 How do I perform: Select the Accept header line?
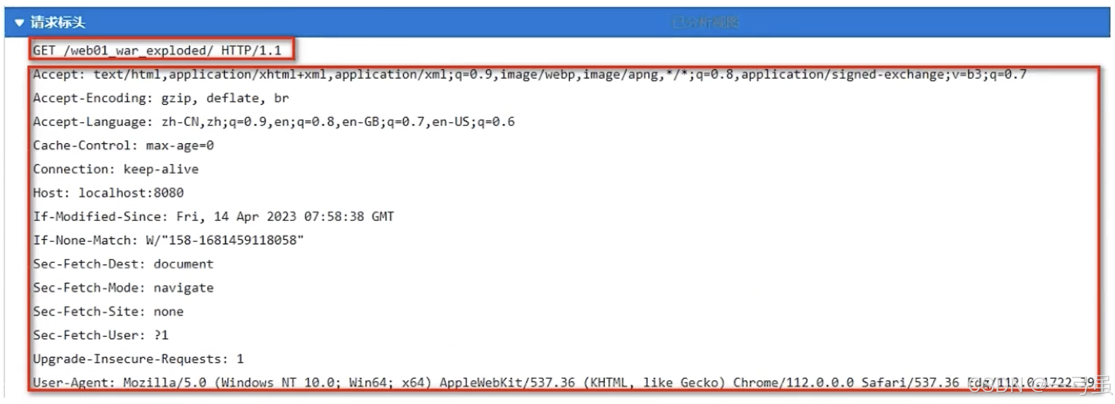pos(530,74)
